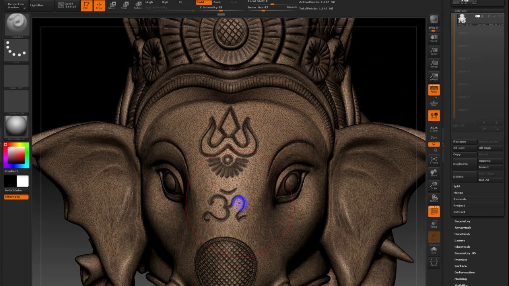Viewport: 509px width, 286px height.
Task: Open the material sphere picker
Action: (16, 128)
